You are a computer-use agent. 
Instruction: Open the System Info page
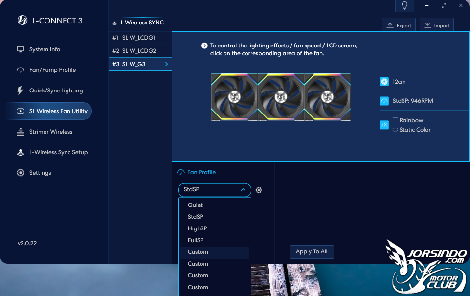pos(45,49)
